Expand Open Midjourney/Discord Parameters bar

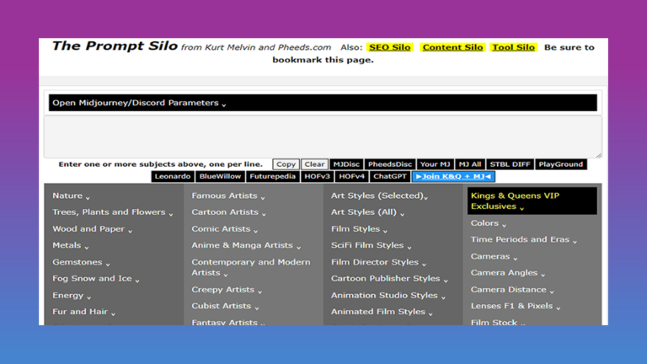click(323, 103)
